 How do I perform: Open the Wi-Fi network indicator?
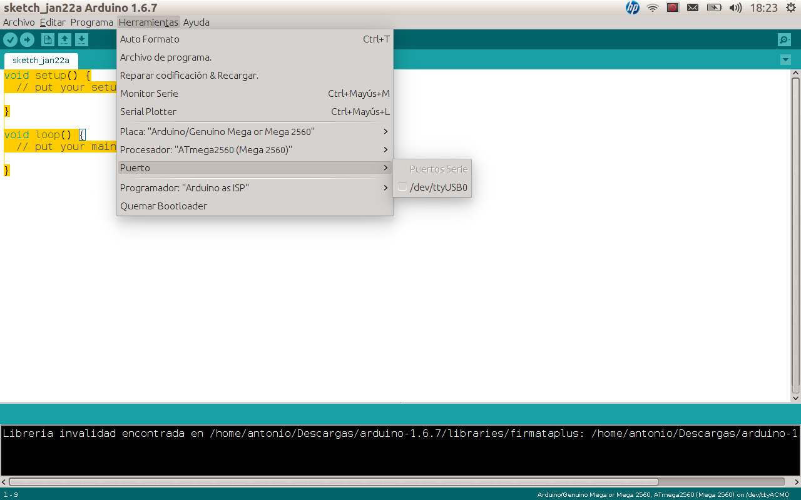click(x=653, y=8)
